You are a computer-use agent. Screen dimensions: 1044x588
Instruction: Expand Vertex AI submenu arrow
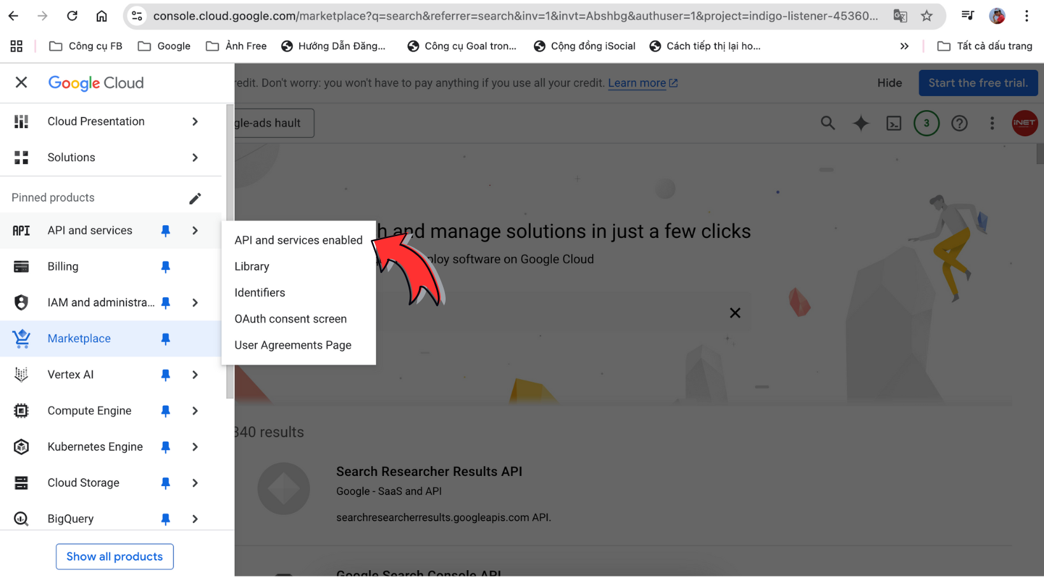pos(195,375)
